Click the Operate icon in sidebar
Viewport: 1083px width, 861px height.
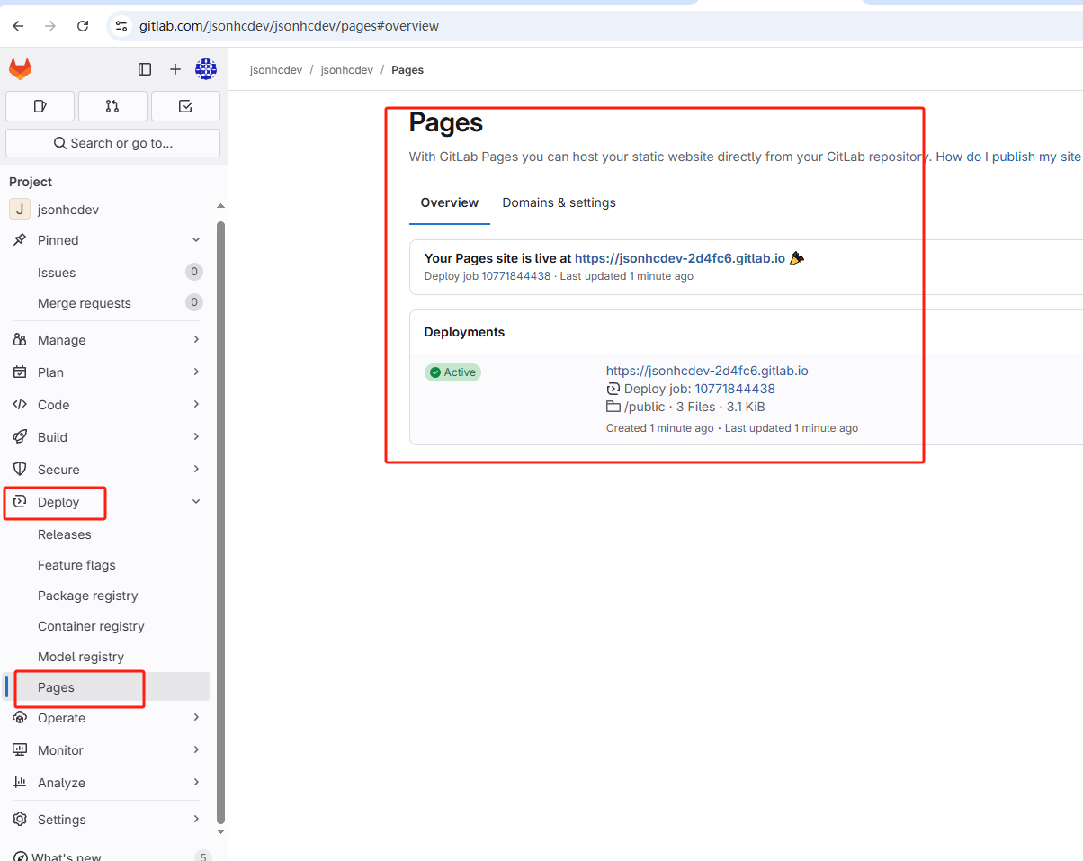(20, 718)
